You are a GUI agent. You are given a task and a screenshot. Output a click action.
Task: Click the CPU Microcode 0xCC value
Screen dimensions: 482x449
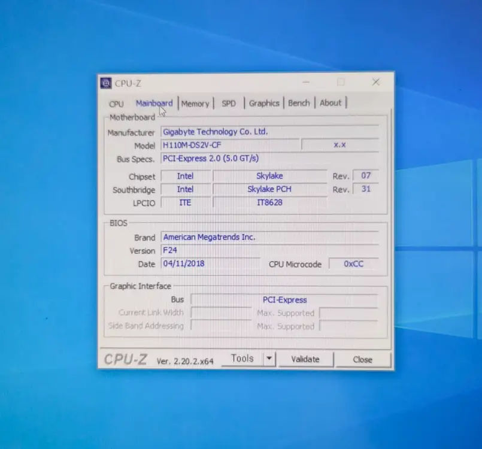coord(353,263)
